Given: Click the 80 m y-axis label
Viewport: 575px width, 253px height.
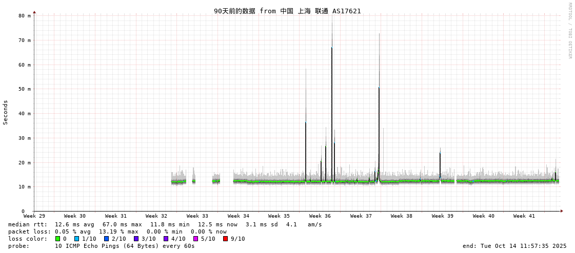Looking at the screenshot, I should 25,16.
